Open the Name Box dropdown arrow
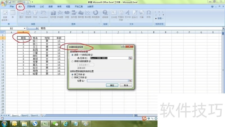 click(24, 29)
